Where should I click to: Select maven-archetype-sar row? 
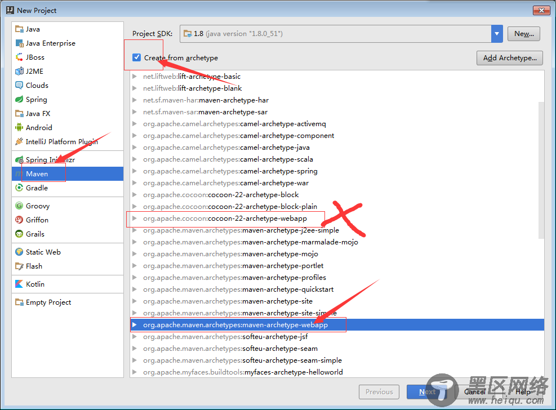pyautogui.click(x=337, y=112)
